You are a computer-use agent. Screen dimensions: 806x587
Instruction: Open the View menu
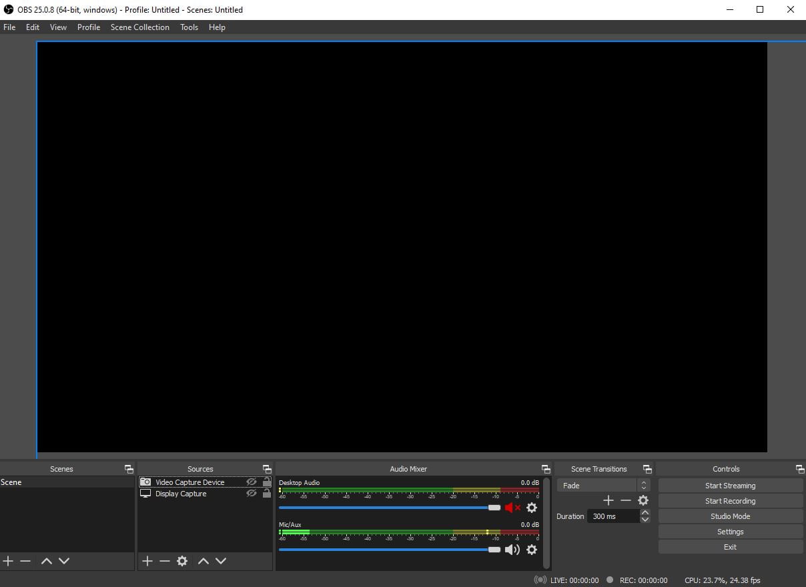[58, 27]
